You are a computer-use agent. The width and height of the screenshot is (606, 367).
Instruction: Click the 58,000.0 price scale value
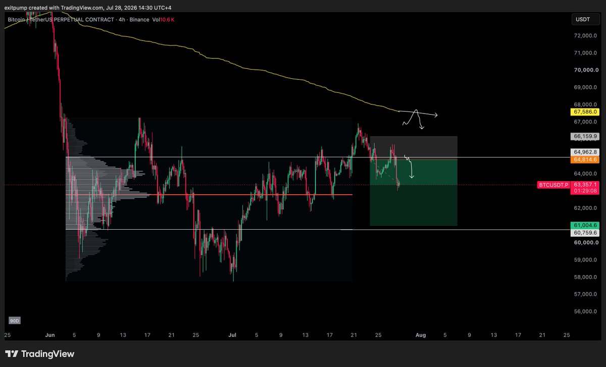click(585, 277)
